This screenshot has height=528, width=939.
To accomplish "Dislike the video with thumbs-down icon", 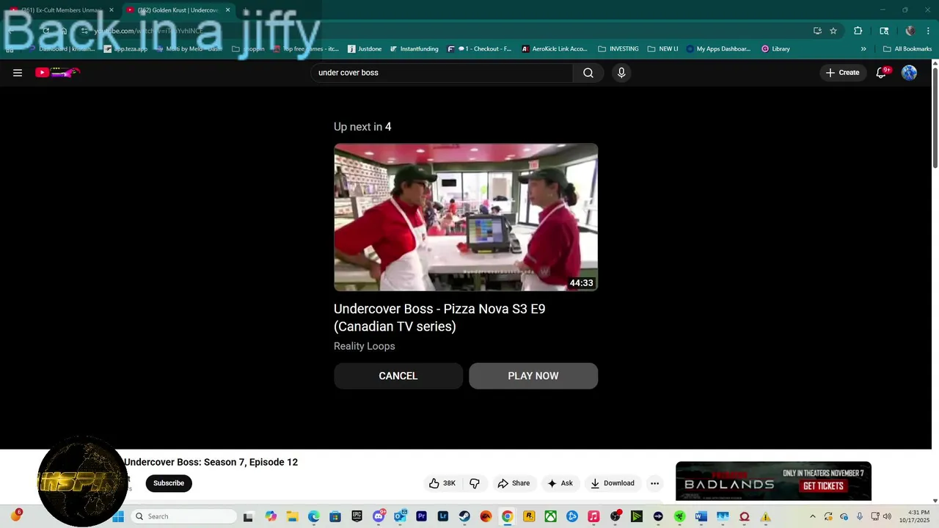I will [x=475, y=483].
